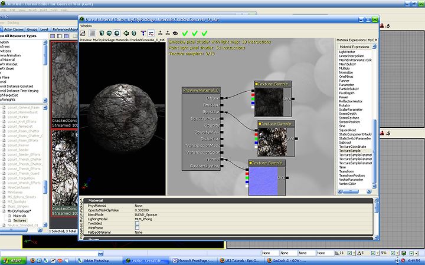Viewport: 425px width, 265px height.
Task: Click the middle green checkmark icon
Action: (195, 33)
